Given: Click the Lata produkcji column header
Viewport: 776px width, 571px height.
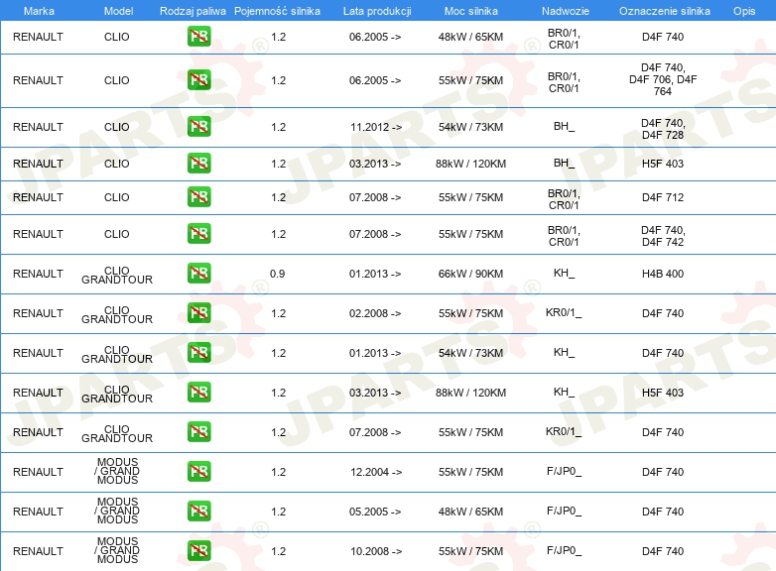Looking at the screenshot, I should pyautogui.click(x=375, y=10).
